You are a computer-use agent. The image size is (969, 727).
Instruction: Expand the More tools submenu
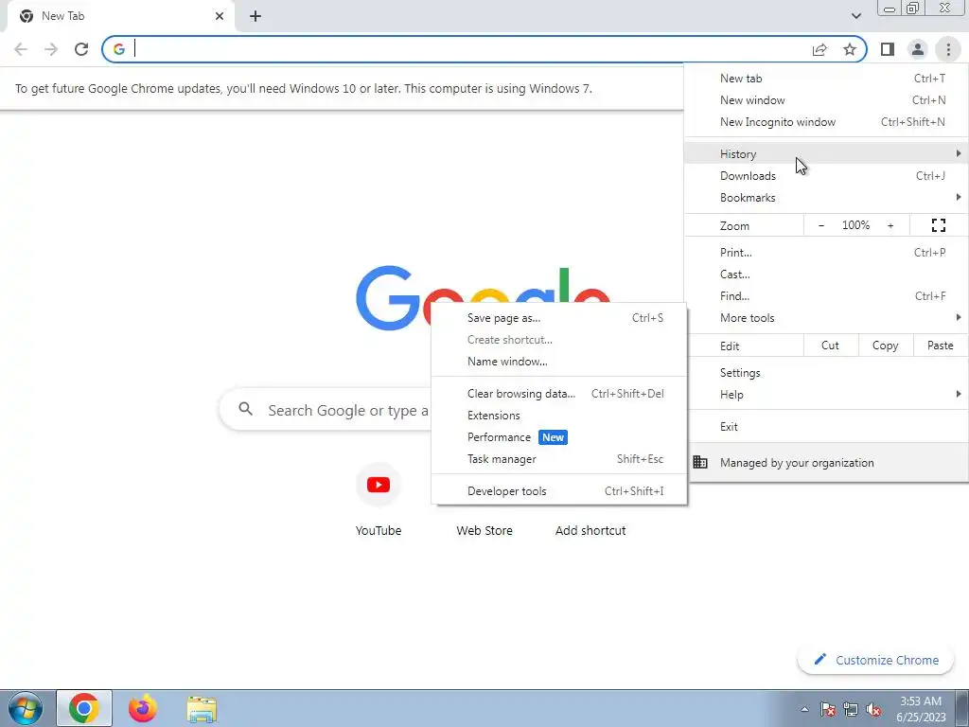[x=826, y=318]
